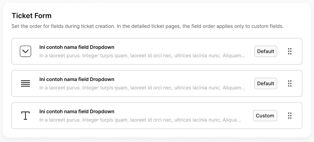The image size is (314, 142).
Task: Click drag handle on the dropdown-icon row
Action: tap(290, 51)
